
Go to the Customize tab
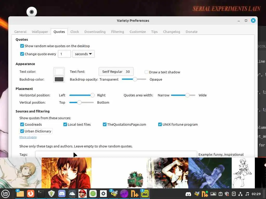pos(138,32)
